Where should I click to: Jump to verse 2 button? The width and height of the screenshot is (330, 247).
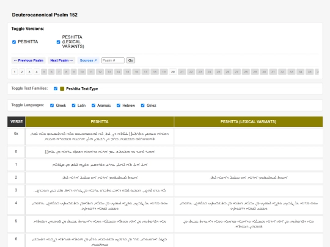pos(22,72)
